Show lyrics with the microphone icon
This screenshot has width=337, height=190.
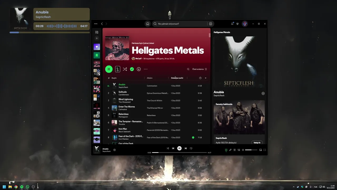(230, 150)
